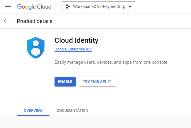The width and height of the screenshot is (191, 128).
Task: Go back using the left arrow
Action: pyautogui.click(x=6, y=21)
